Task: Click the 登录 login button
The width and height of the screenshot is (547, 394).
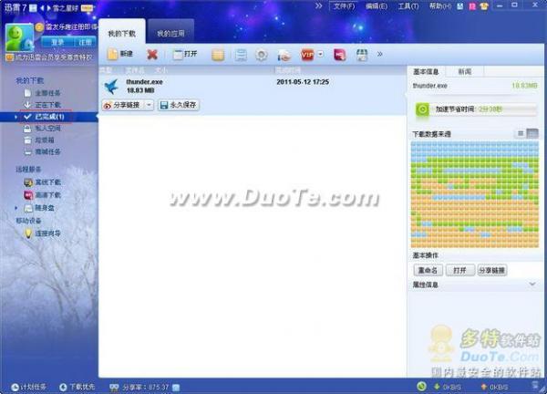Action: click(x=57, y=43)
